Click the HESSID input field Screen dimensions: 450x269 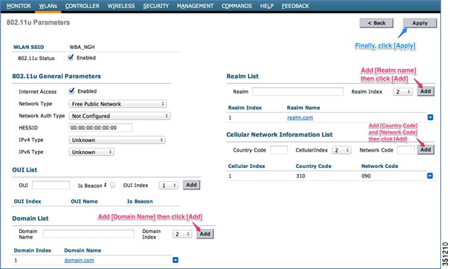click(x=100, y=128)
